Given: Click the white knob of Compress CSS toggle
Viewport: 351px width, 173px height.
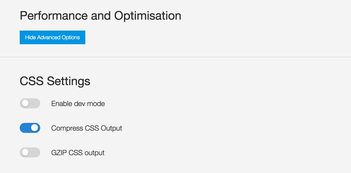Looking at the screenshot, I should tap(35, 128).
